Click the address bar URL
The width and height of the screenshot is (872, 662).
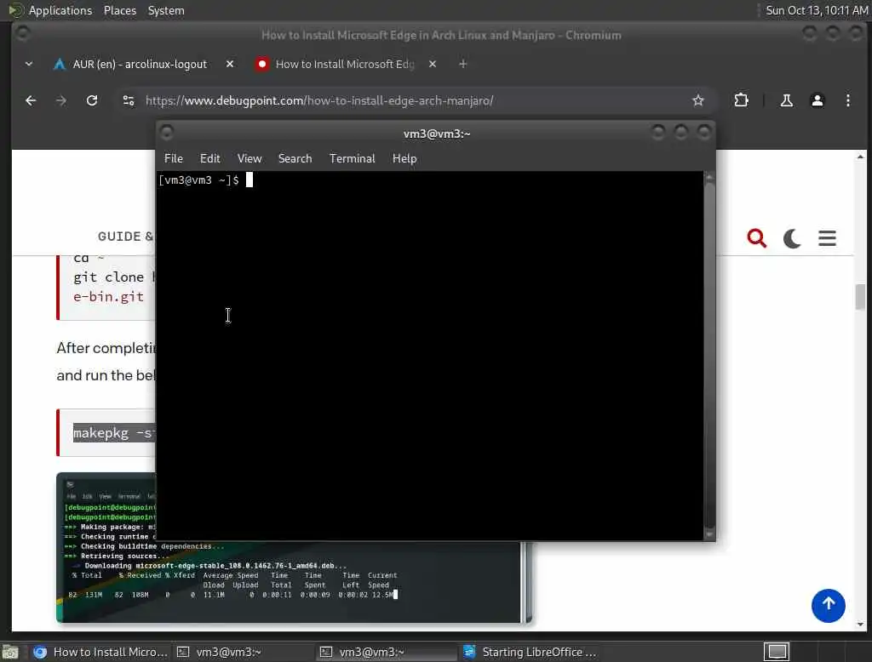[x=319, y=100]
